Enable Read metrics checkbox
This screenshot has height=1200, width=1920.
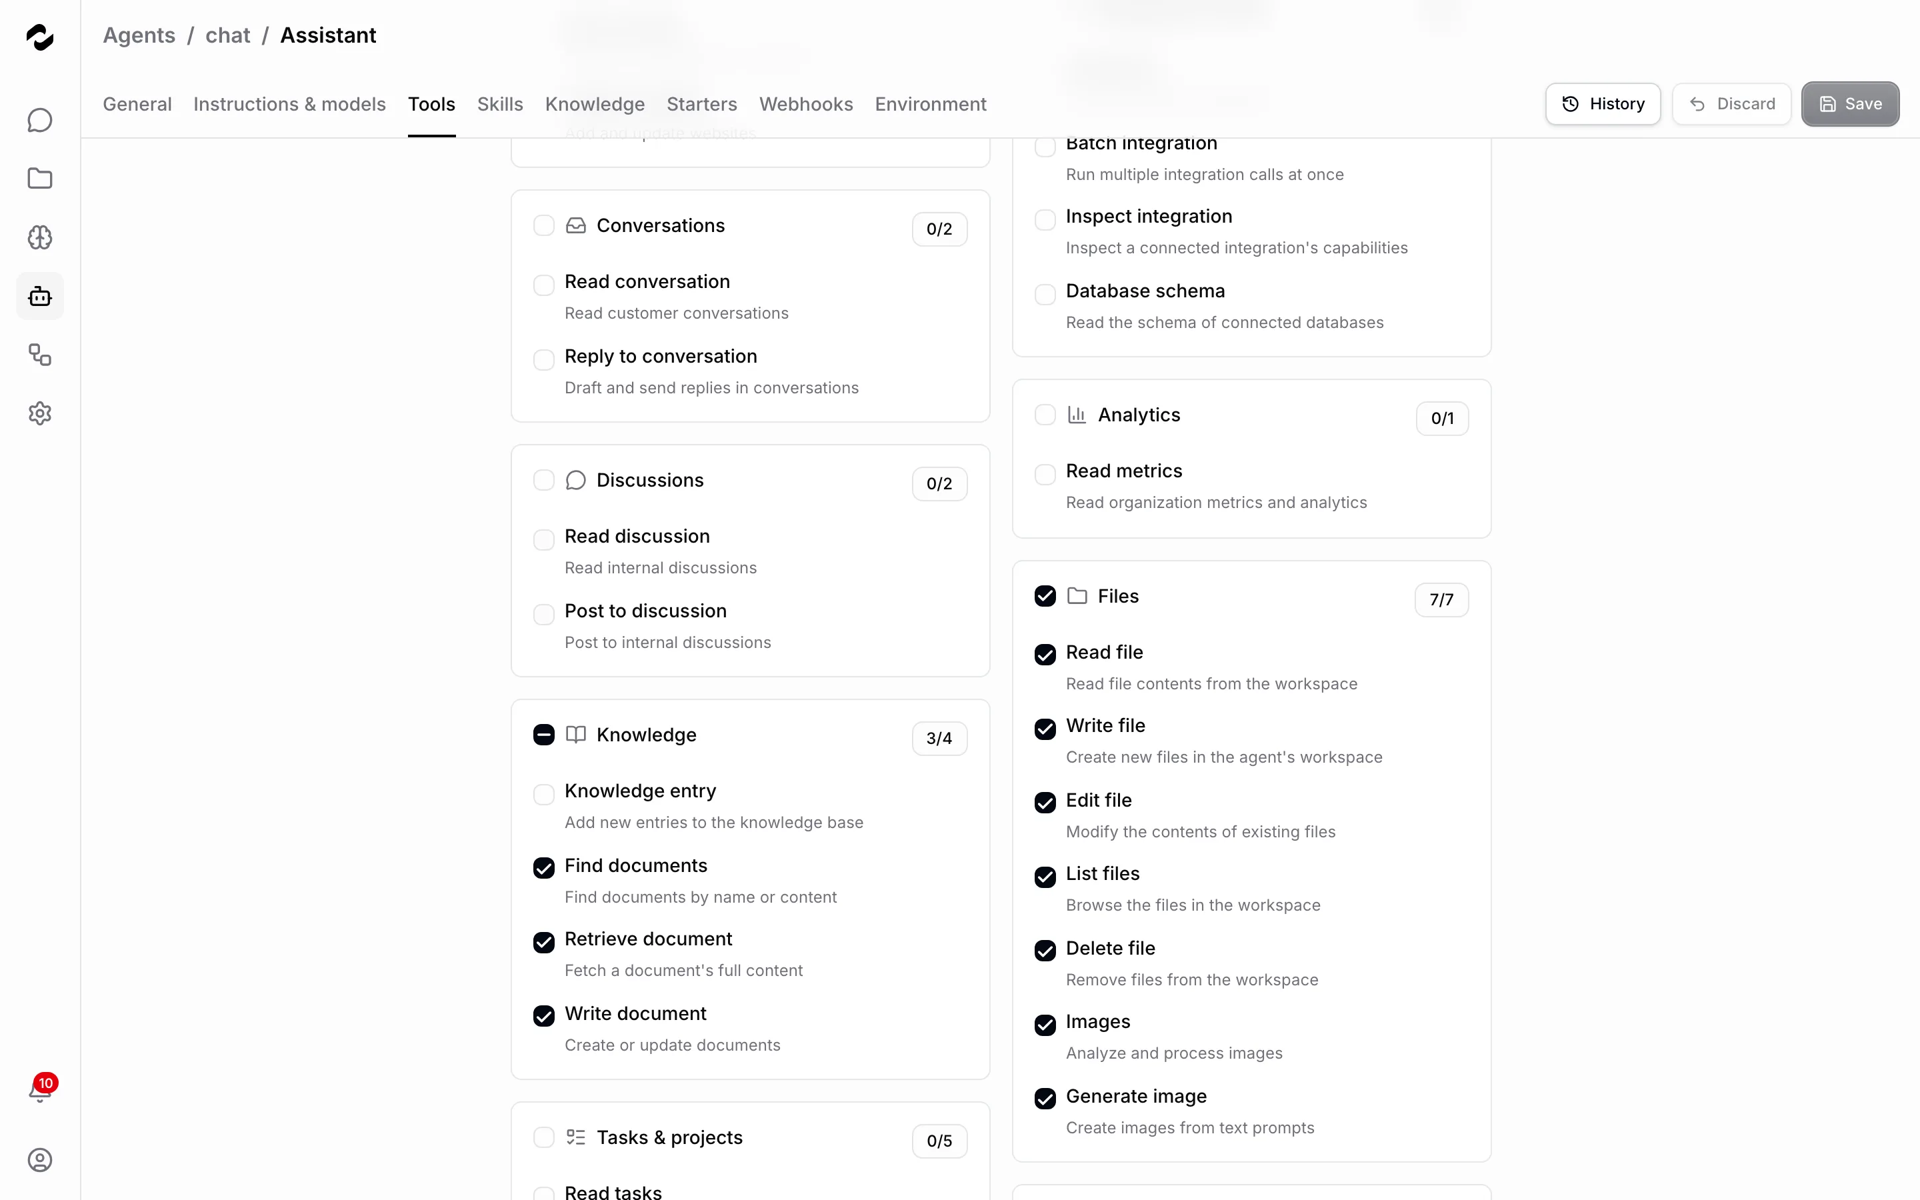[1045, 475]
